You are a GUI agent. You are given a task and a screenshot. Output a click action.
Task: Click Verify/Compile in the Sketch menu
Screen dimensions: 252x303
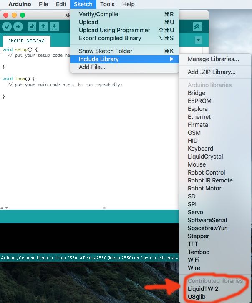coord(98,14)
